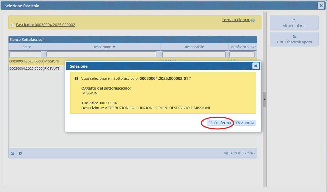This screenshot has height=192, width=327.
Task: Click the warning icon in the Selezione dialog
Action: point(76,78)
